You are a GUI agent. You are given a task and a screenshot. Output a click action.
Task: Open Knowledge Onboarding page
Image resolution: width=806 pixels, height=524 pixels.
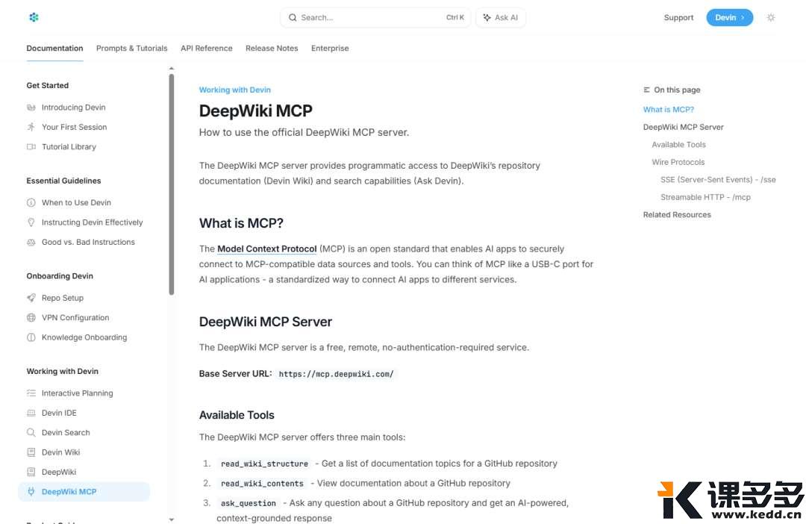[x=84, y=337]
